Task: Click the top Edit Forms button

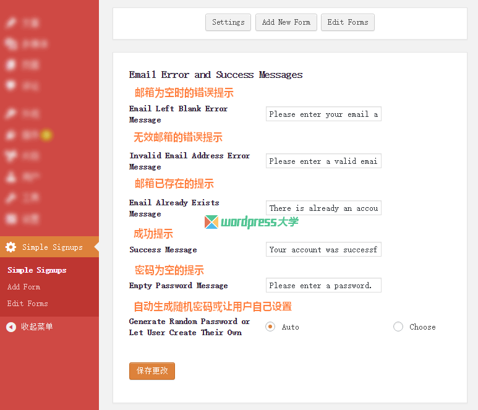Action: click(x=348, y=22)
